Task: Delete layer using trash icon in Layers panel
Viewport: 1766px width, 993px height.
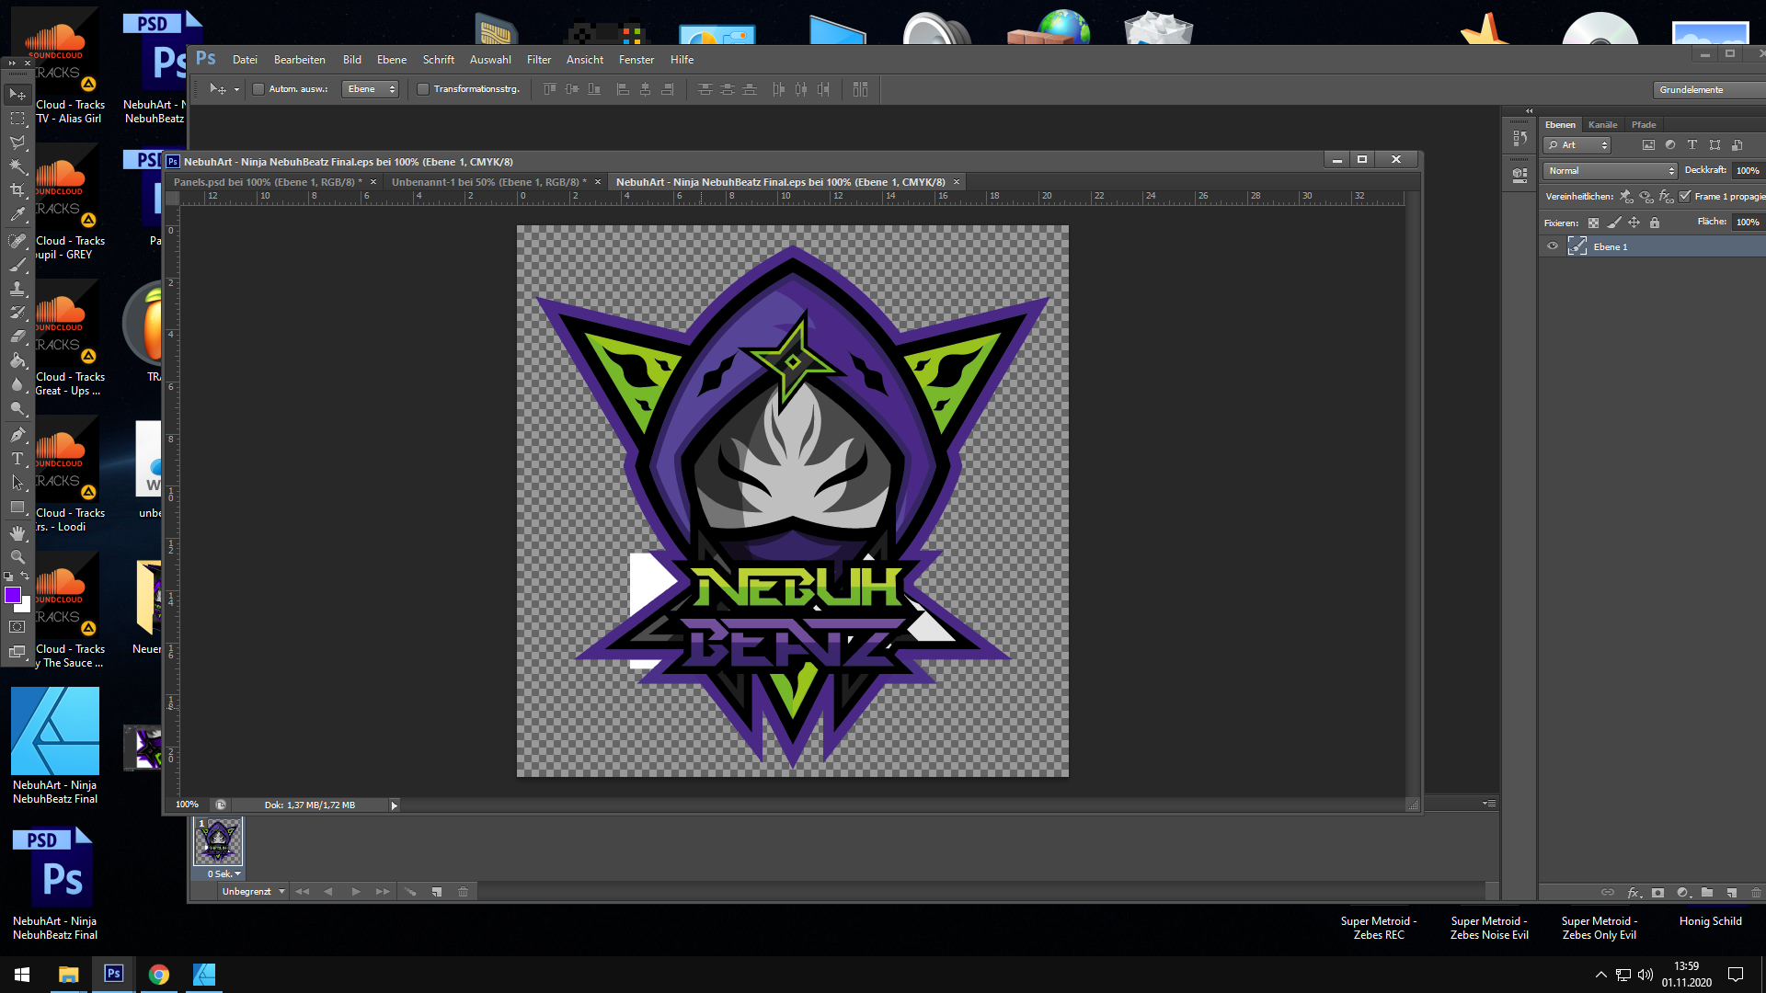Action: pyautogui.click(x=1756, y=893)
